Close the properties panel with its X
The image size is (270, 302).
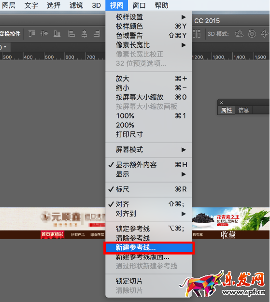point(222,102)
